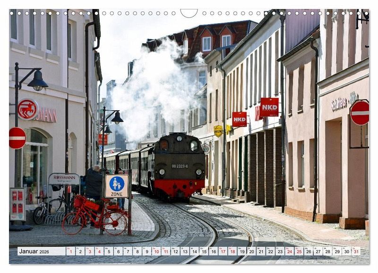Select day 16 in the calendar strip
Screen dimensions: 378x273
coord(214,251)
